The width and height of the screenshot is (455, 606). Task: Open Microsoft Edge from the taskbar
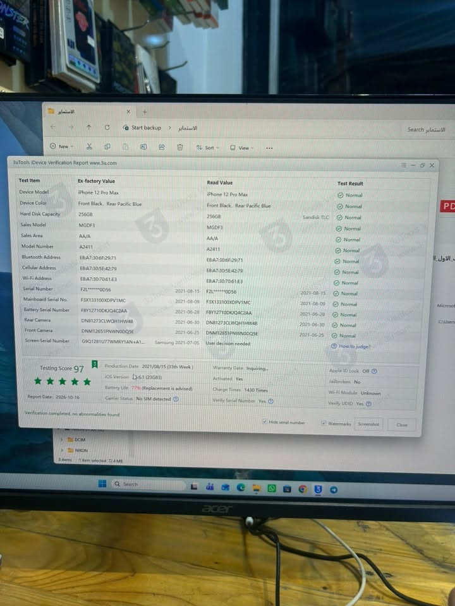[241, 487]
